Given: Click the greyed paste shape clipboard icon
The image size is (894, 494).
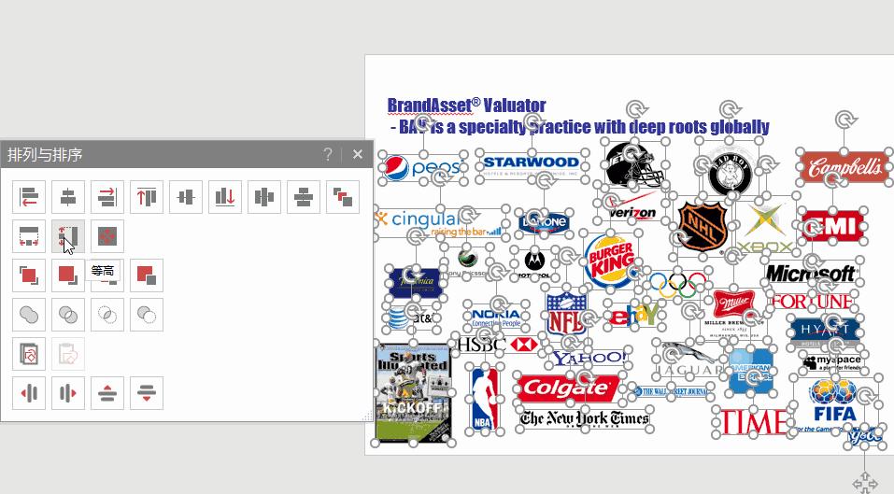Looking at the screenshot, I should click(68, 354).
